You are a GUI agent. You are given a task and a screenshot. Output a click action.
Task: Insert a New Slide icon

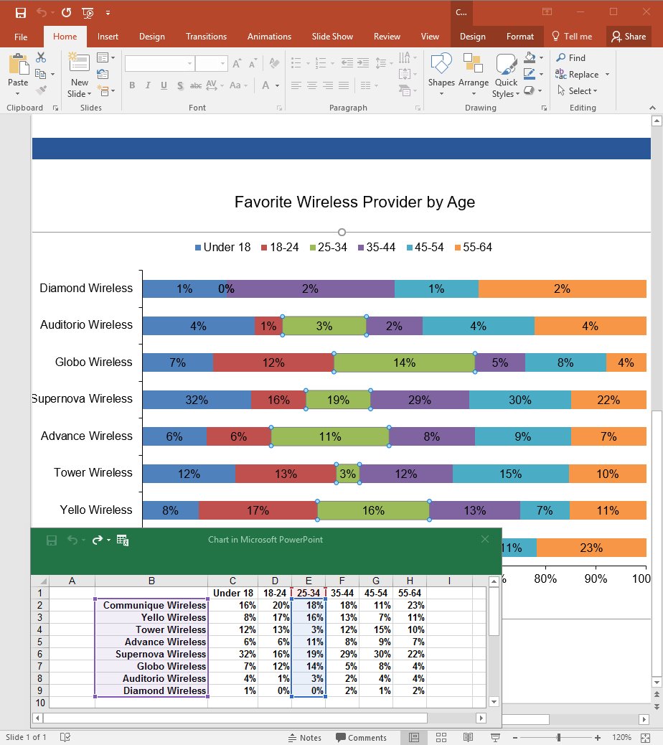click(79, 63)
